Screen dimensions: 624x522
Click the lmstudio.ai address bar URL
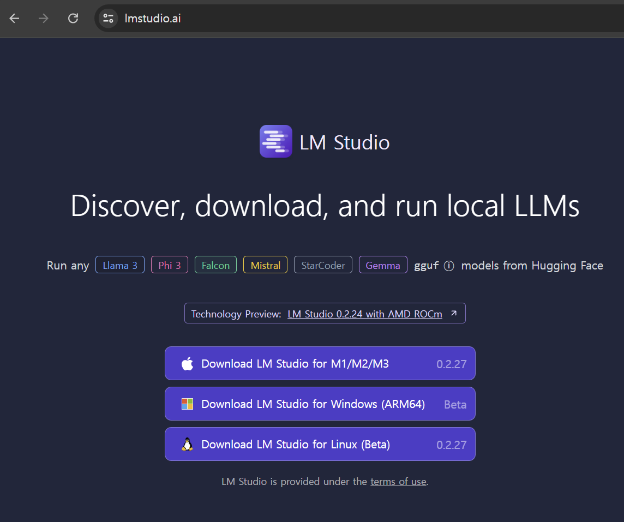click(x=153, y=19)
